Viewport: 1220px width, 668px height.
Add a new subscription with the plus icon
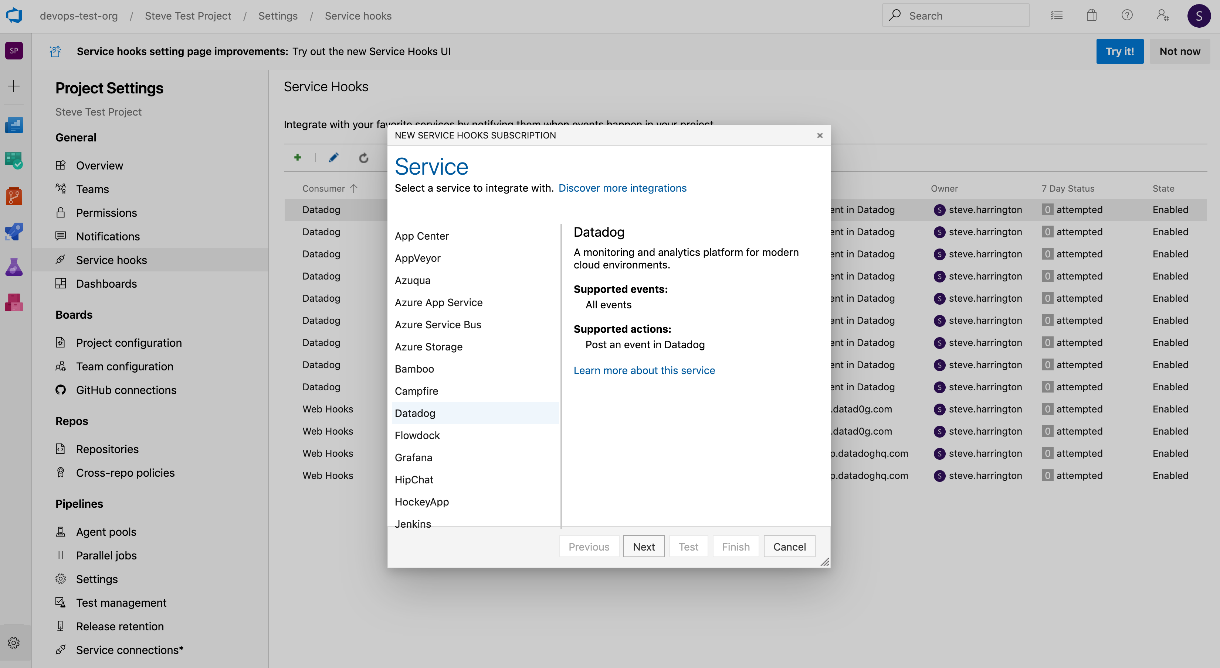tap(298, 157)
